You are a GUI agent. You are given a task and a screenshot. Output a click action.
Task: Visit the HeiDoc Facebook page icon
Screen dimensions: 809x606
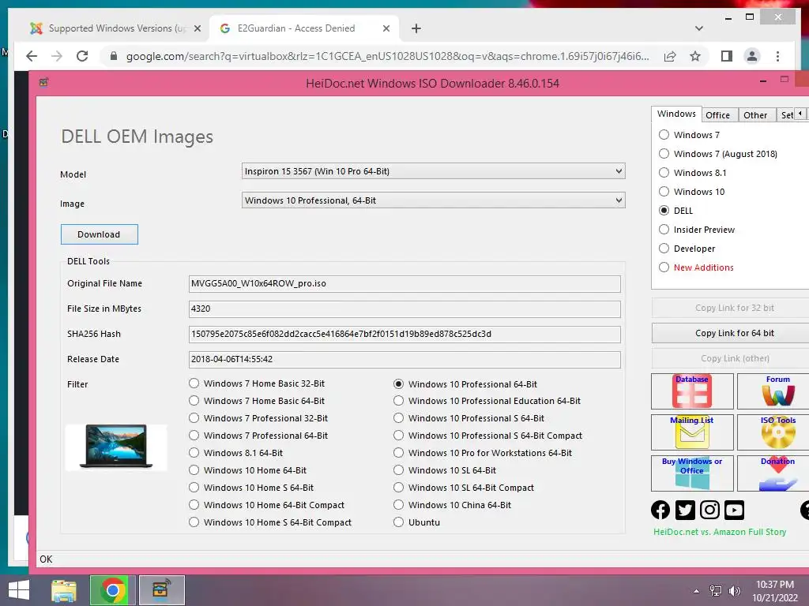(660, 511)
